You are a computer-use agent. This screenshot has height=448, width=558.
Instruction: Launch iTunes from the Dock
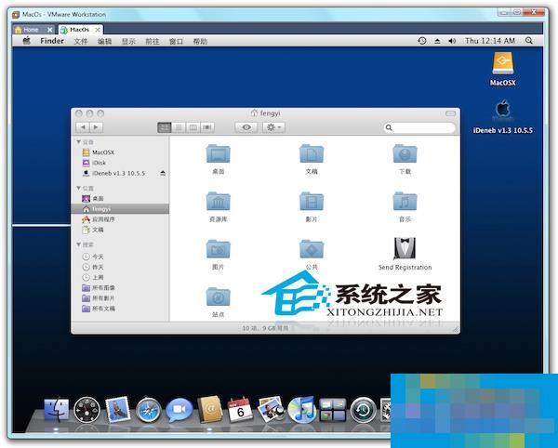click(x=301, y=410)
